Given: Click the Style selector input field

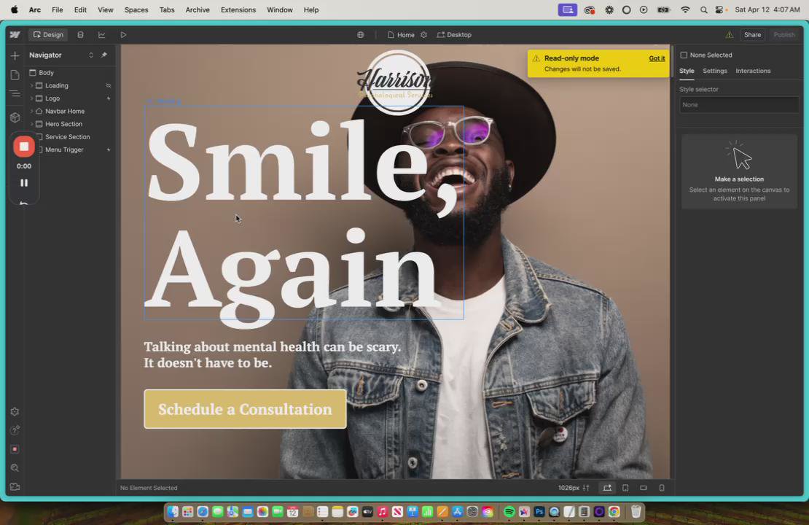Looking at the screenshot, I should coord(739,105).
